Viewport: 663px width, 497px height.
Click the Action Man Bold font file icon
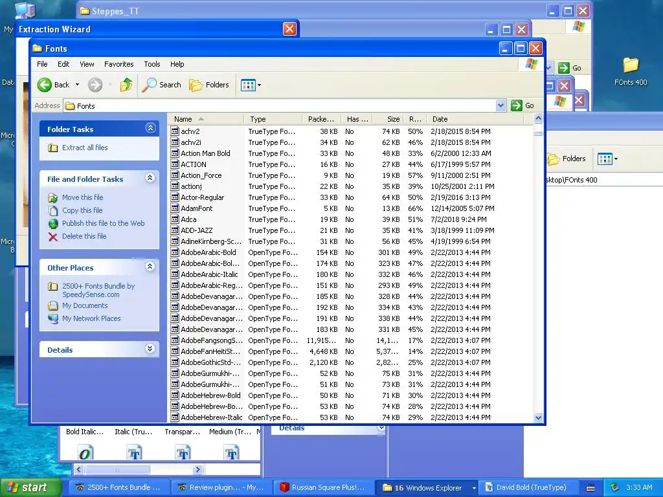tap(175, 153)
